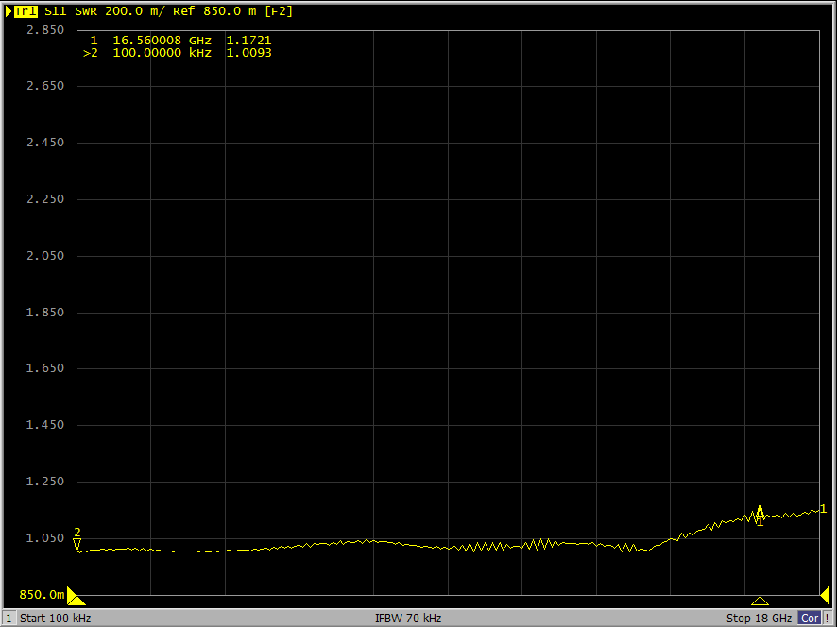This screenshot has width=837, height=627.
Task: Click channel 1 number in status bar
Action: click(9, 619)
